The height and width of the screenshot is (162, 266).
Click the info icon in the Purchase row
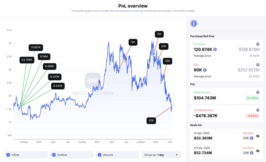pyautogui.click(x=258, y=44)
